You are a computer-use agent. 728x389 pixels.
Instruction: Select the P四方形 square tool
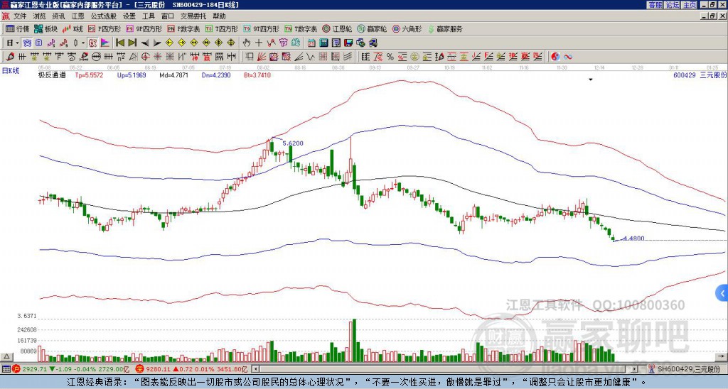(x=105, y=29)
